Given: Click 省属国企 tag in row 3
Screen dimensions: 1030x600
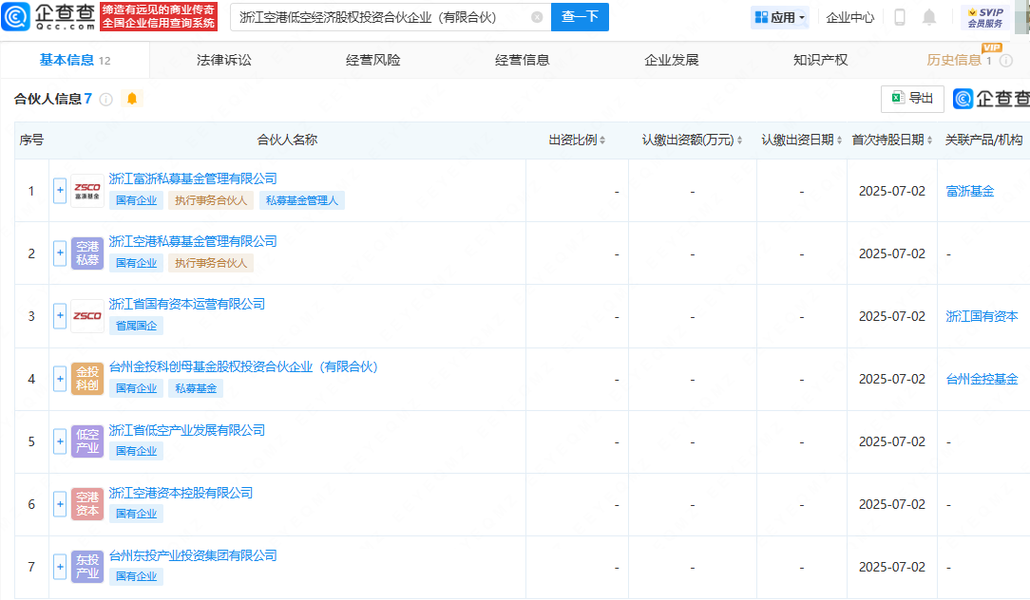Looking at the screenshot, I should [x=137, y=326].
